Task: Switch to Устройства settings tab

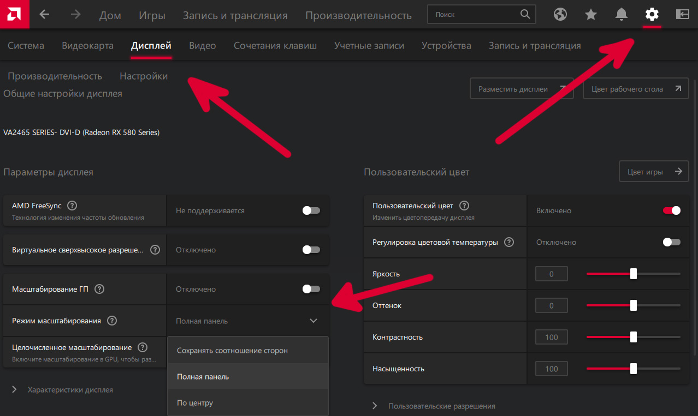Action: pos(446,46)
